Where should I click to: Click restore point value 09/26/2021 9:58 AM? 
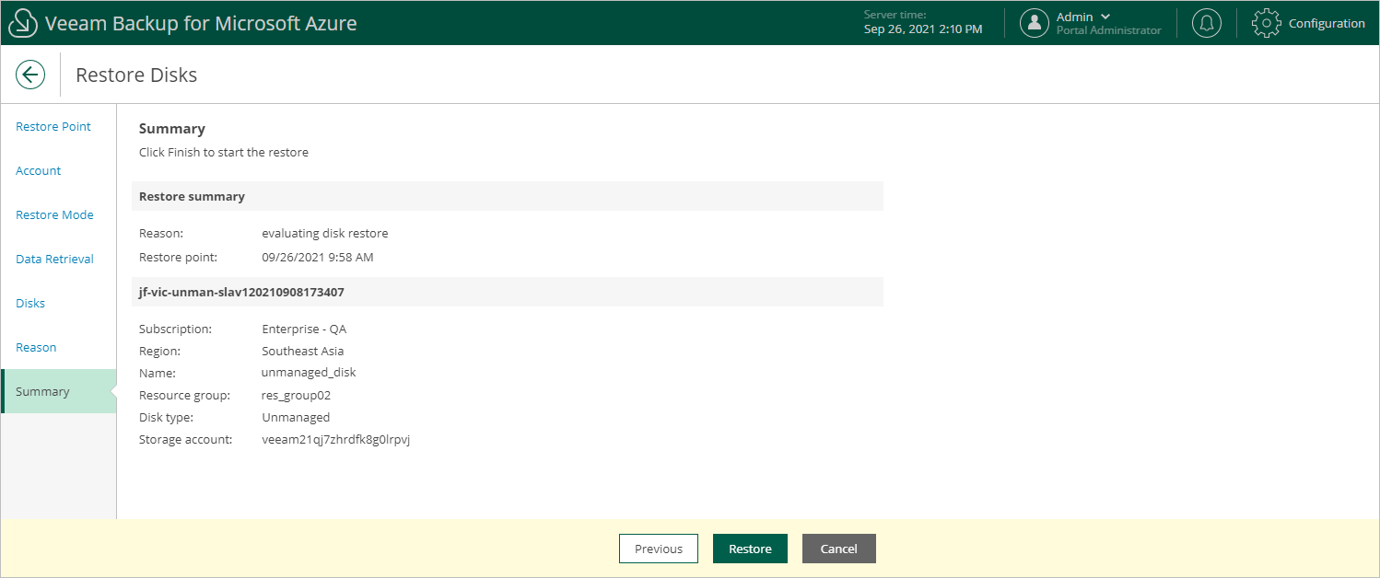(x=318, y=257)
